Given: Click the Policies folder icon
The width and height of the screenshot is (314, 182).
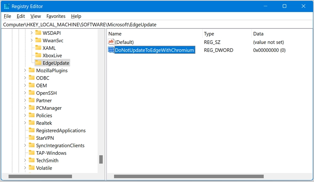Looking at the screenshot, I should click(32, 115).
